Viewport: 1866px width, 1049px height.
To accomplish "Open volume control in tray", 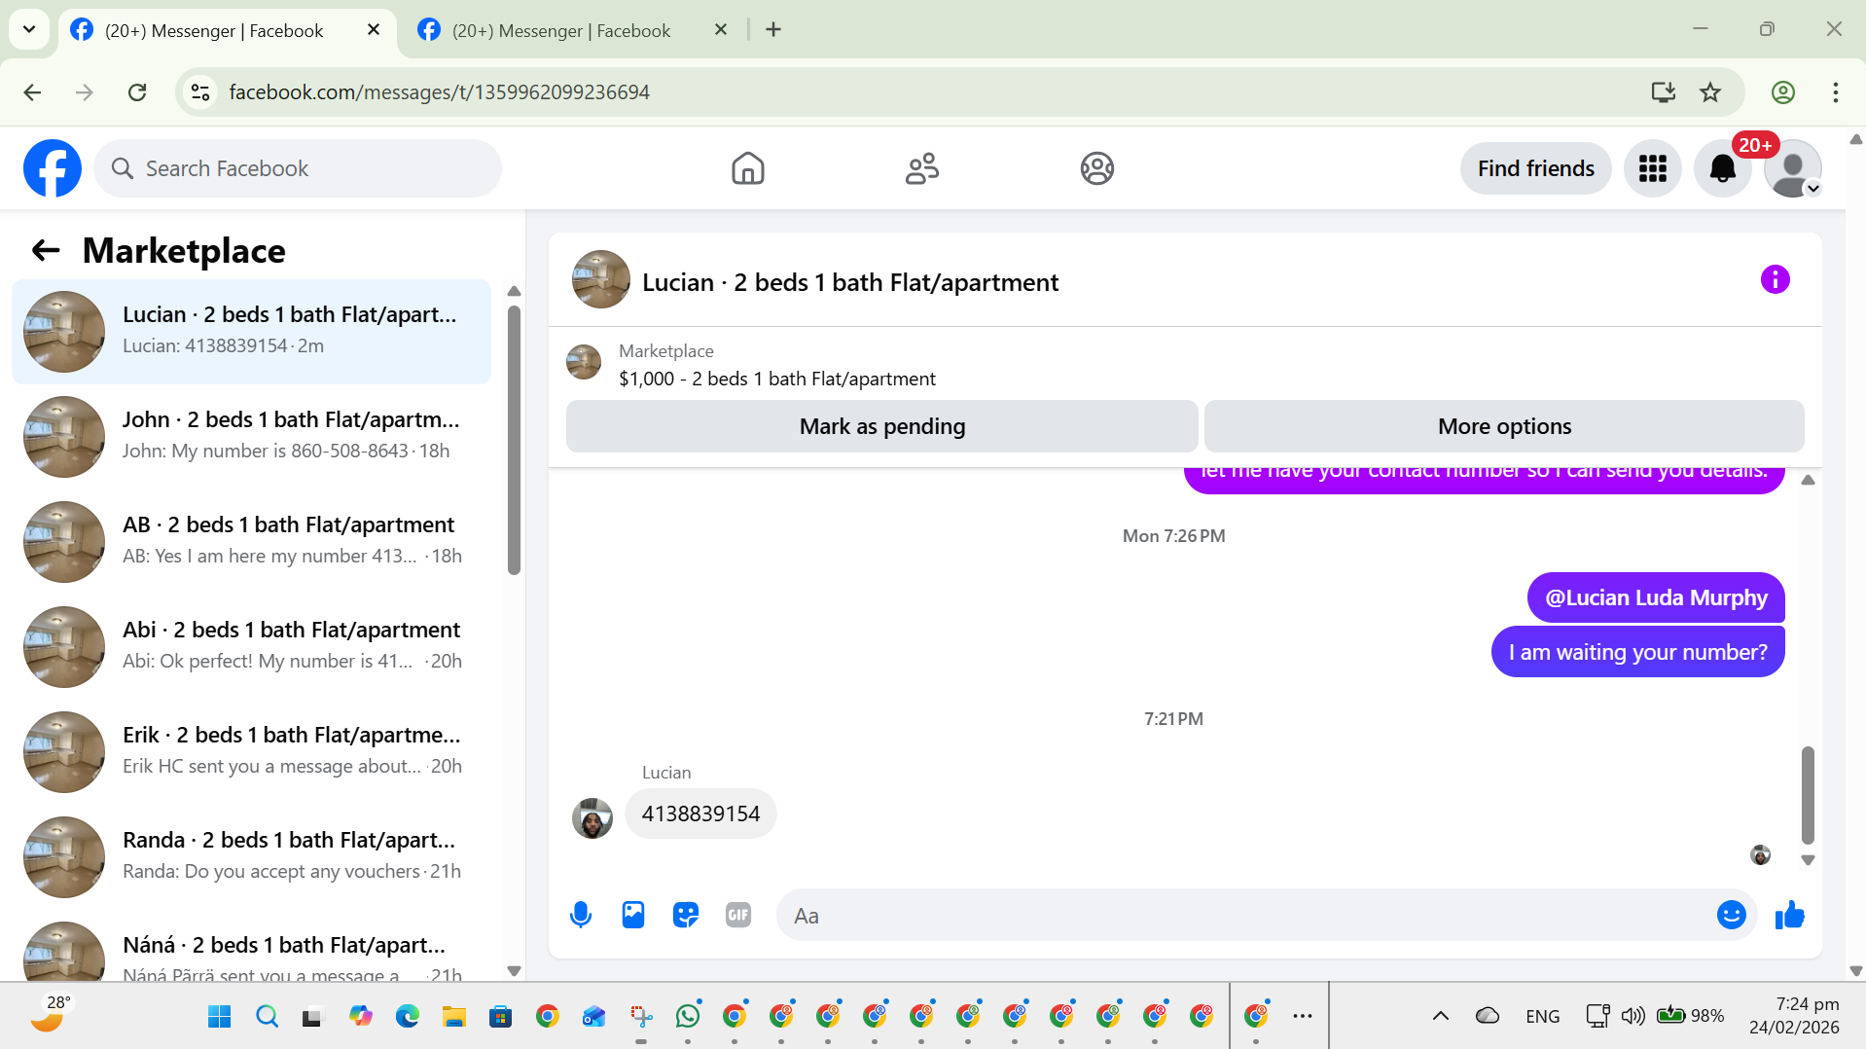I will pyautogui.click(x=1633, y=1016).
